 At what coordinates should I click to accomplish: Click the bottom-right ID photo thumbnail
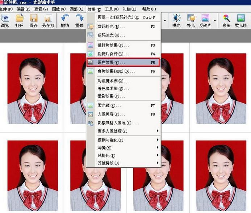221,176
